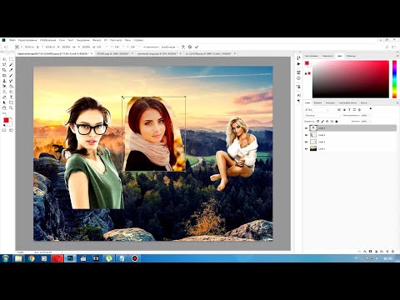Viewport: 400px width, 300px height.
Task: Add a layer mask from Layers footer
Action: click(370, 252)
